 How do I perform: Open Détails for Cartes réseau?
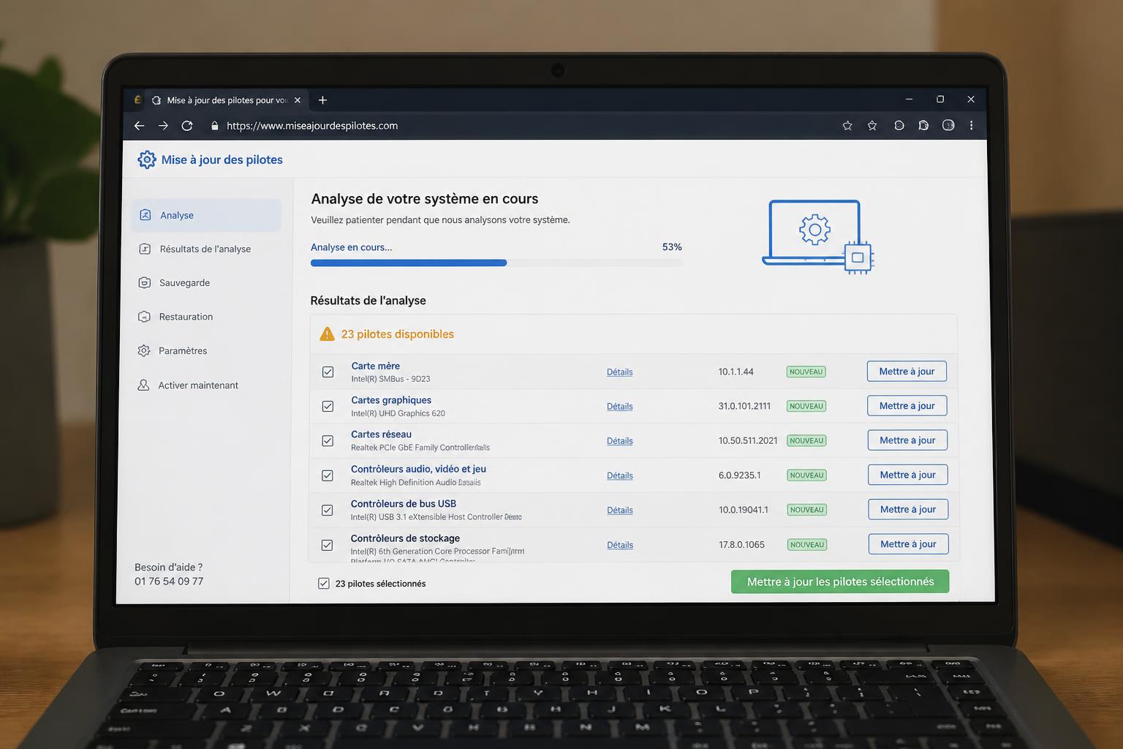point(619,440)
